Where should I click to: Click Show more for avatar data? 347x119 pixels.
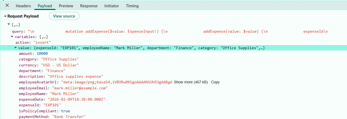point(191,82)
